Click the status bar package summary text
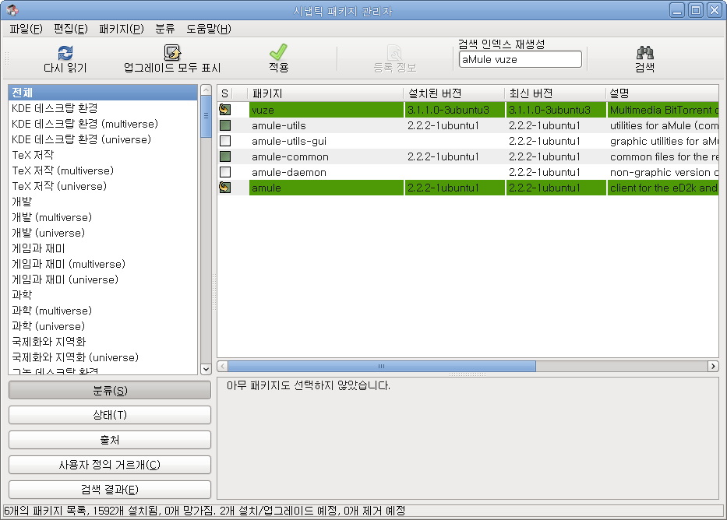The image size is (727, 520). [204, 511]
